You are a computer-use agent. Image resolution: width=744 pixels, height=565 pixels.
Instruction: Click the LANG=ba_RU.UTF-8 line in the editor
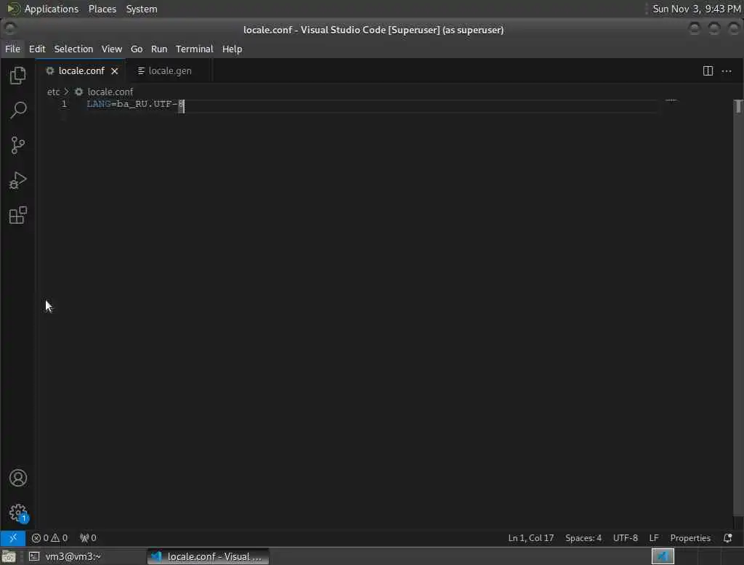click(135, 104)
